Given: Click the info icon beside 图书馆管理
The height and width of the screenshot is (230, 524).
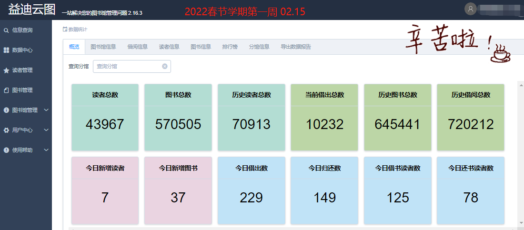Looking at the screenshot, I should tap(6, 110).
